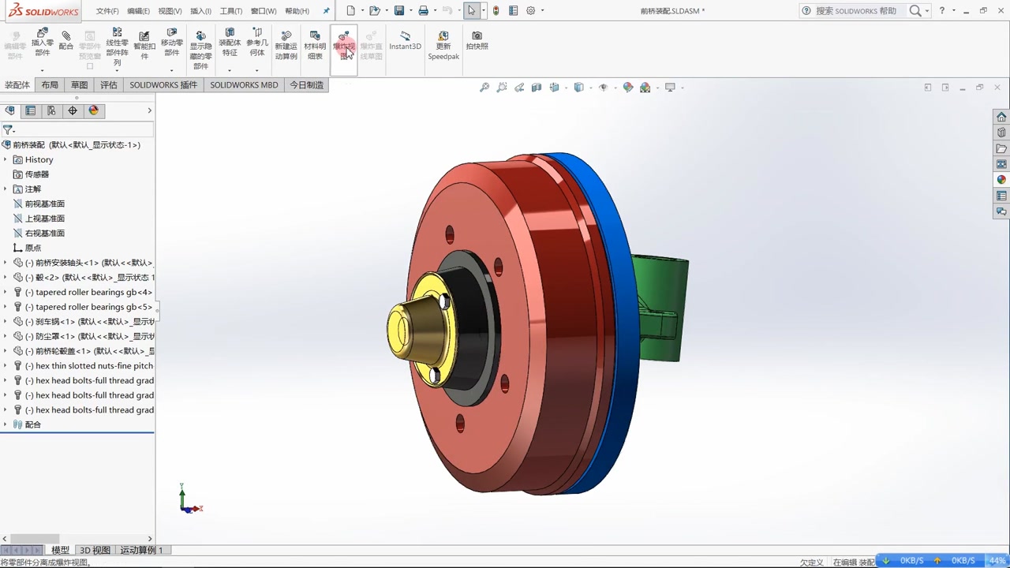Viewport: 1010px width, 568px height.
Task: Open the 文件(F) menu
Action: click(107, 11)
